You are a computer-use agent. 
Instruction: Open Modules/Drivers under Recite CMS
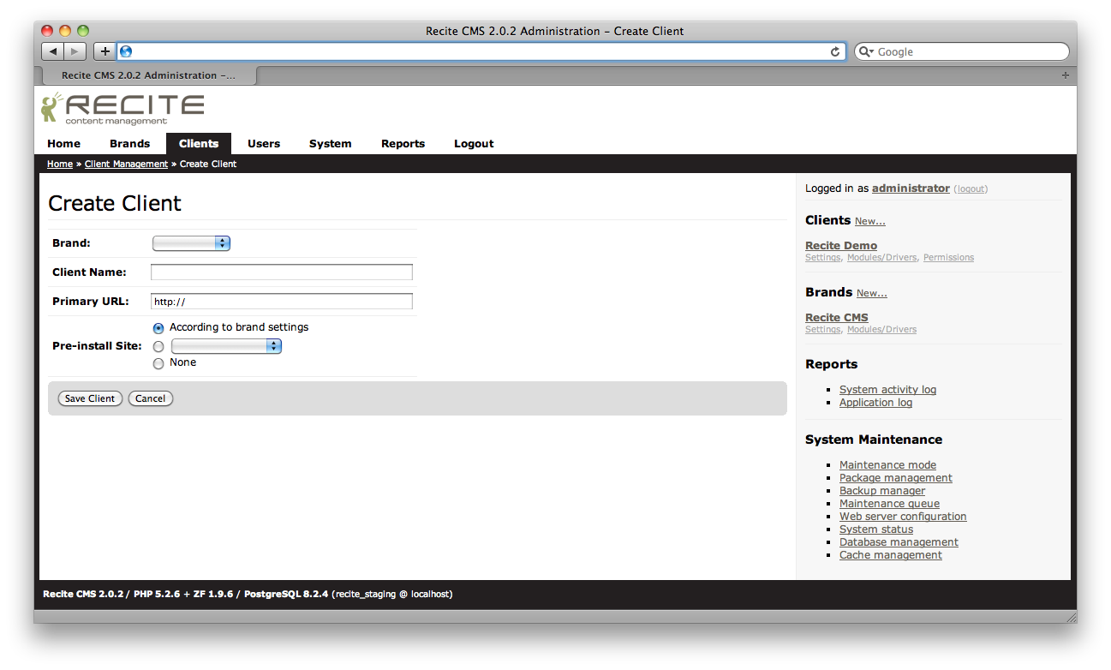click(881, 330)
